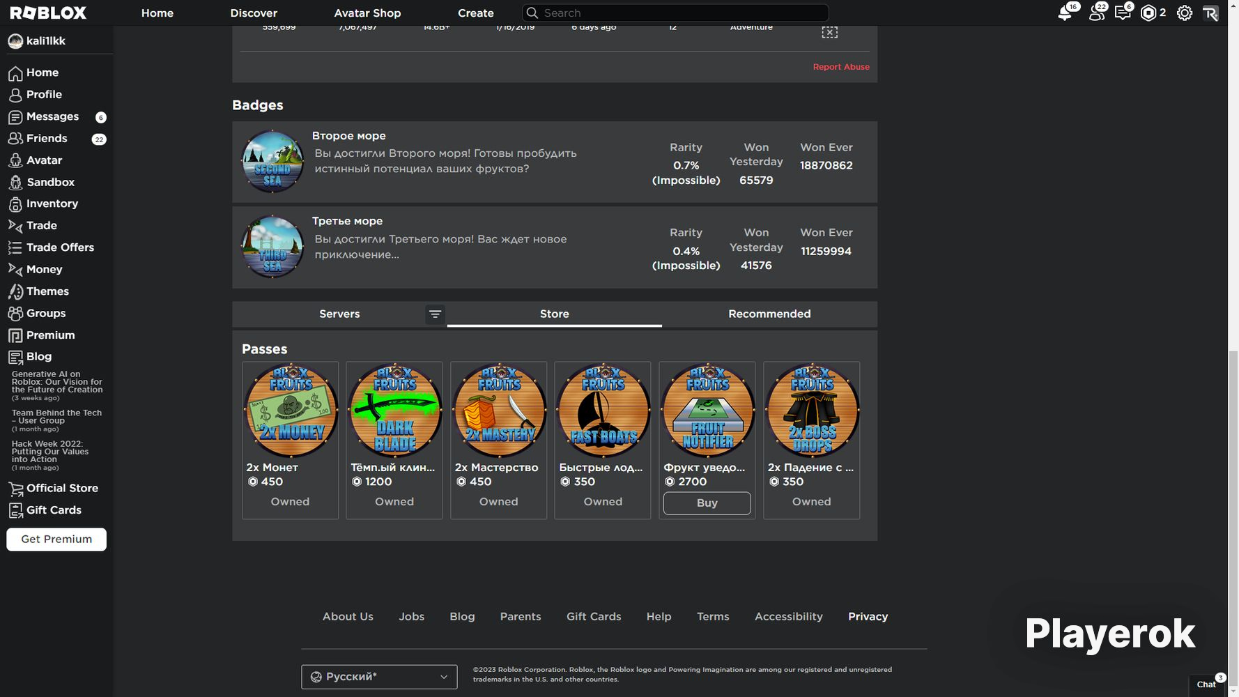Switch to the Store tab

[555, 314]
